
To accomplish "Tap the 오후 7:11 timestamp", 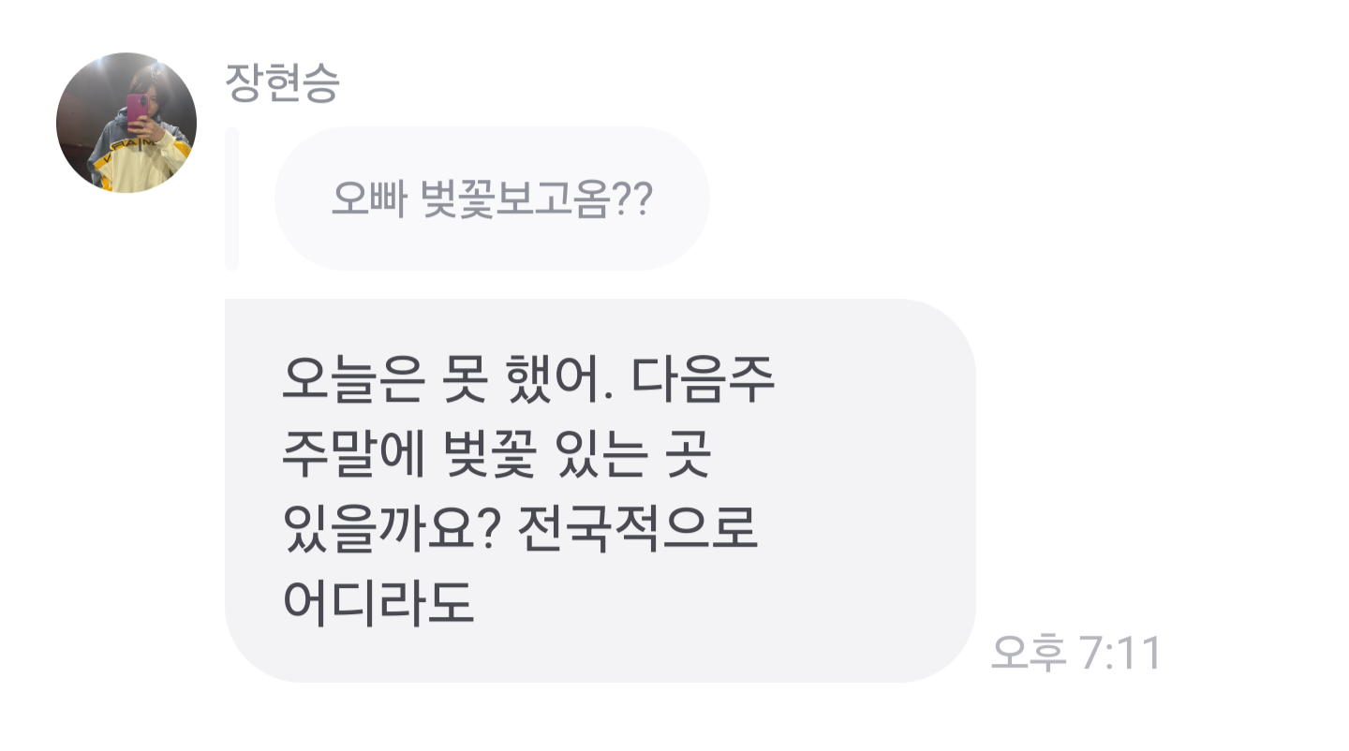I will click(1076, 653).
